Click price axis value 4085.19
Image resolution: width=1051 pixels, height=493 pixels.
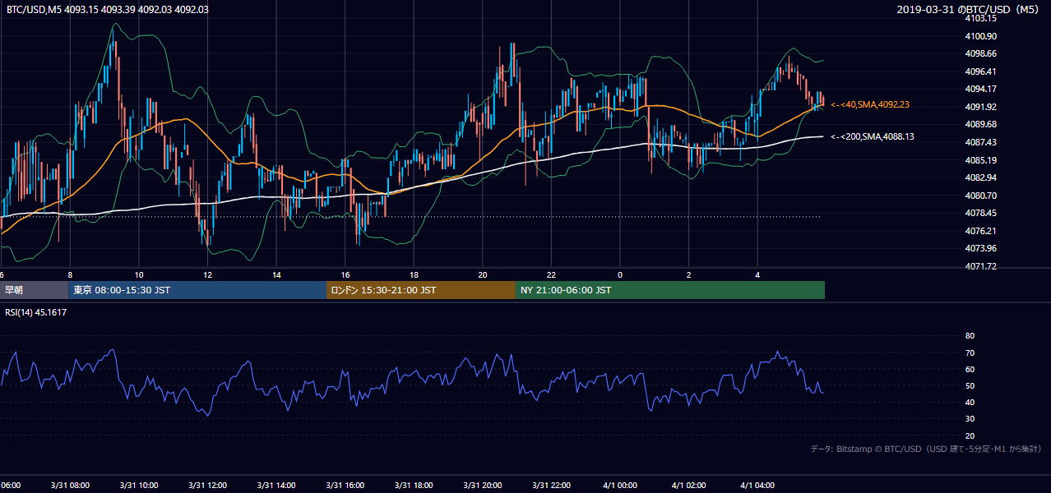(x=981, y=160)
